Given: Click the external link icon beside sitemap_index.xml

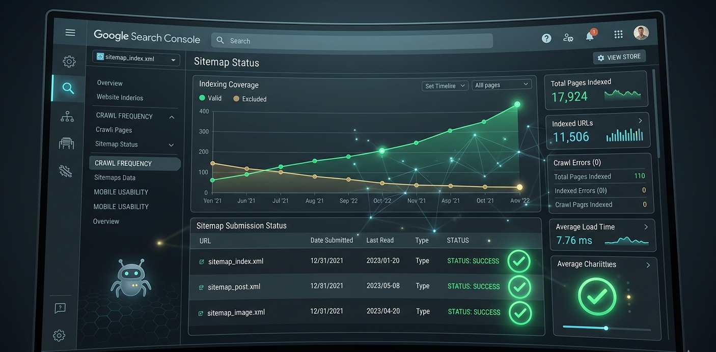Looking at the screenshot, I should pyautogui.click(x=202, y=262).
